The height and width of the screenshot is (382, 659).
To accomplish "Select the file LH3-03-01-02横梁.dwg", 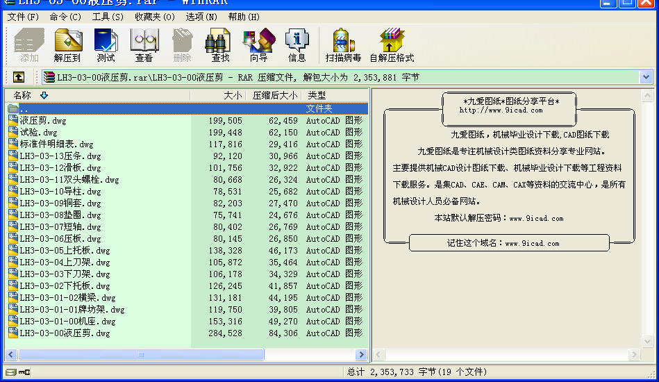I will click(x=67, y=297).
